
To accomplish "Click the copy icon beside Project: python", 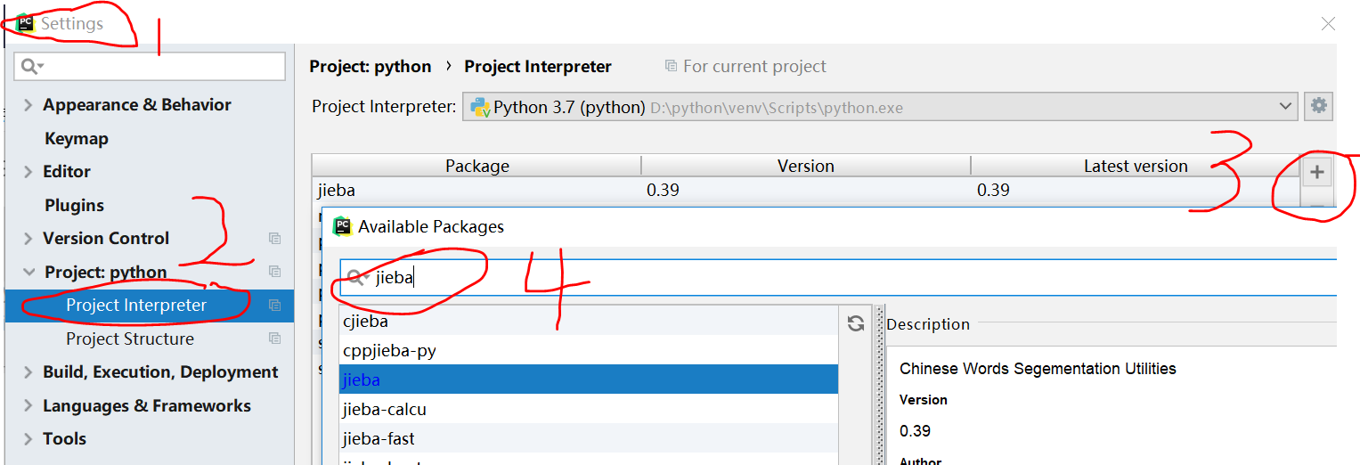I will (x=274, y=272).
